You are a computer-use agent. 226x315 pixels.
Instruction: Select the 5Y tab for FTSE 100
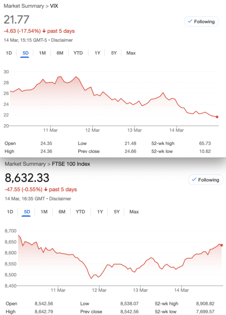117,212
